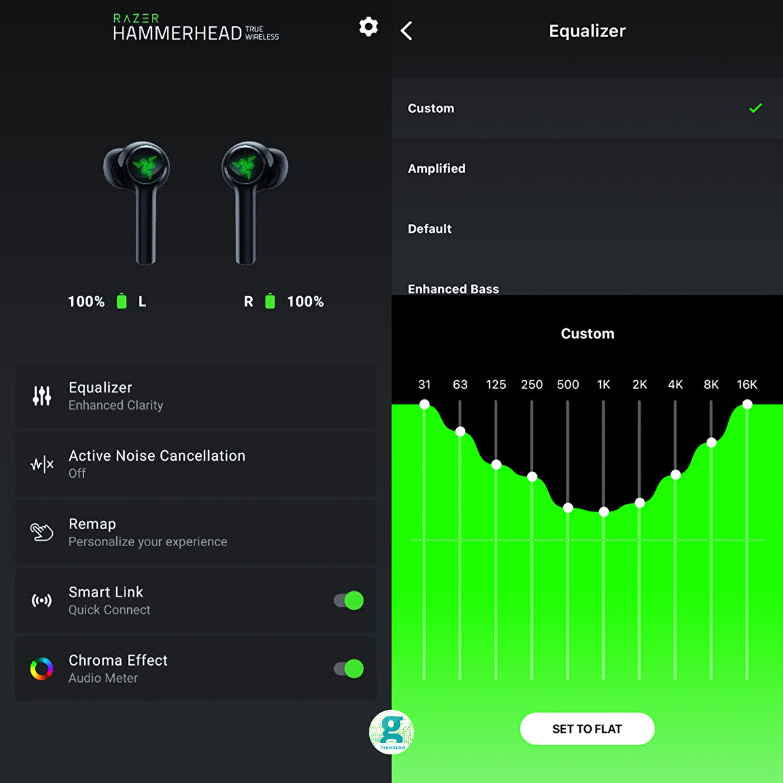Open the settings gear
Screen dimensions: 783x783
coord(368,27)
